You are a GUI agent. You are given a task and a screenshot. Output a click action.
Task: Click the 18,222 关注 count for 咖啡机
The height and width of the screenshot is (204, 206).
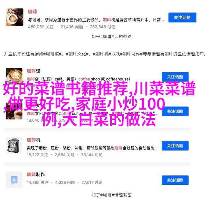38,155
